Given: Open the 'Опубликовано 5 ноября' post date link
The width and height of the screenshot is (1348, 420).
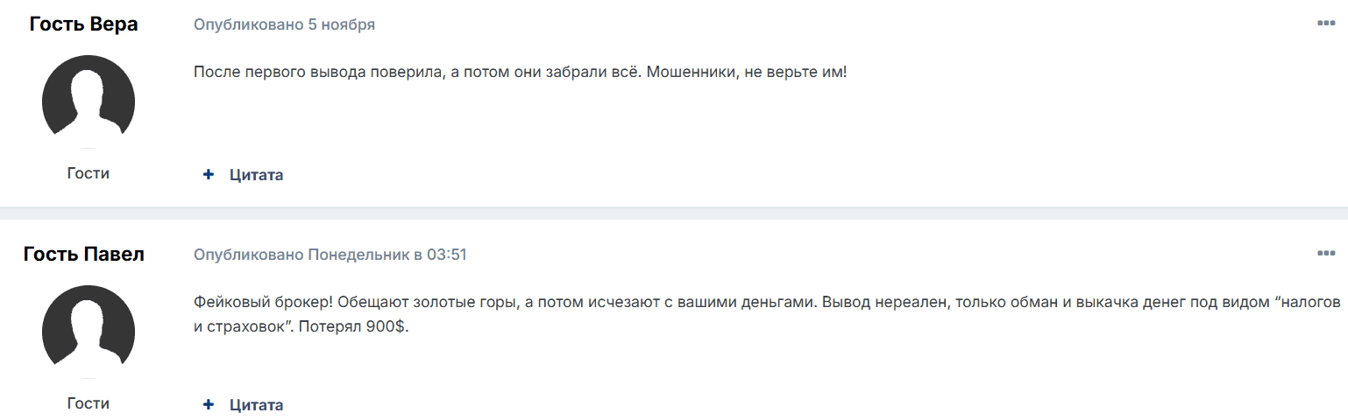Looking at the screenshot, I should coord(284,24).
